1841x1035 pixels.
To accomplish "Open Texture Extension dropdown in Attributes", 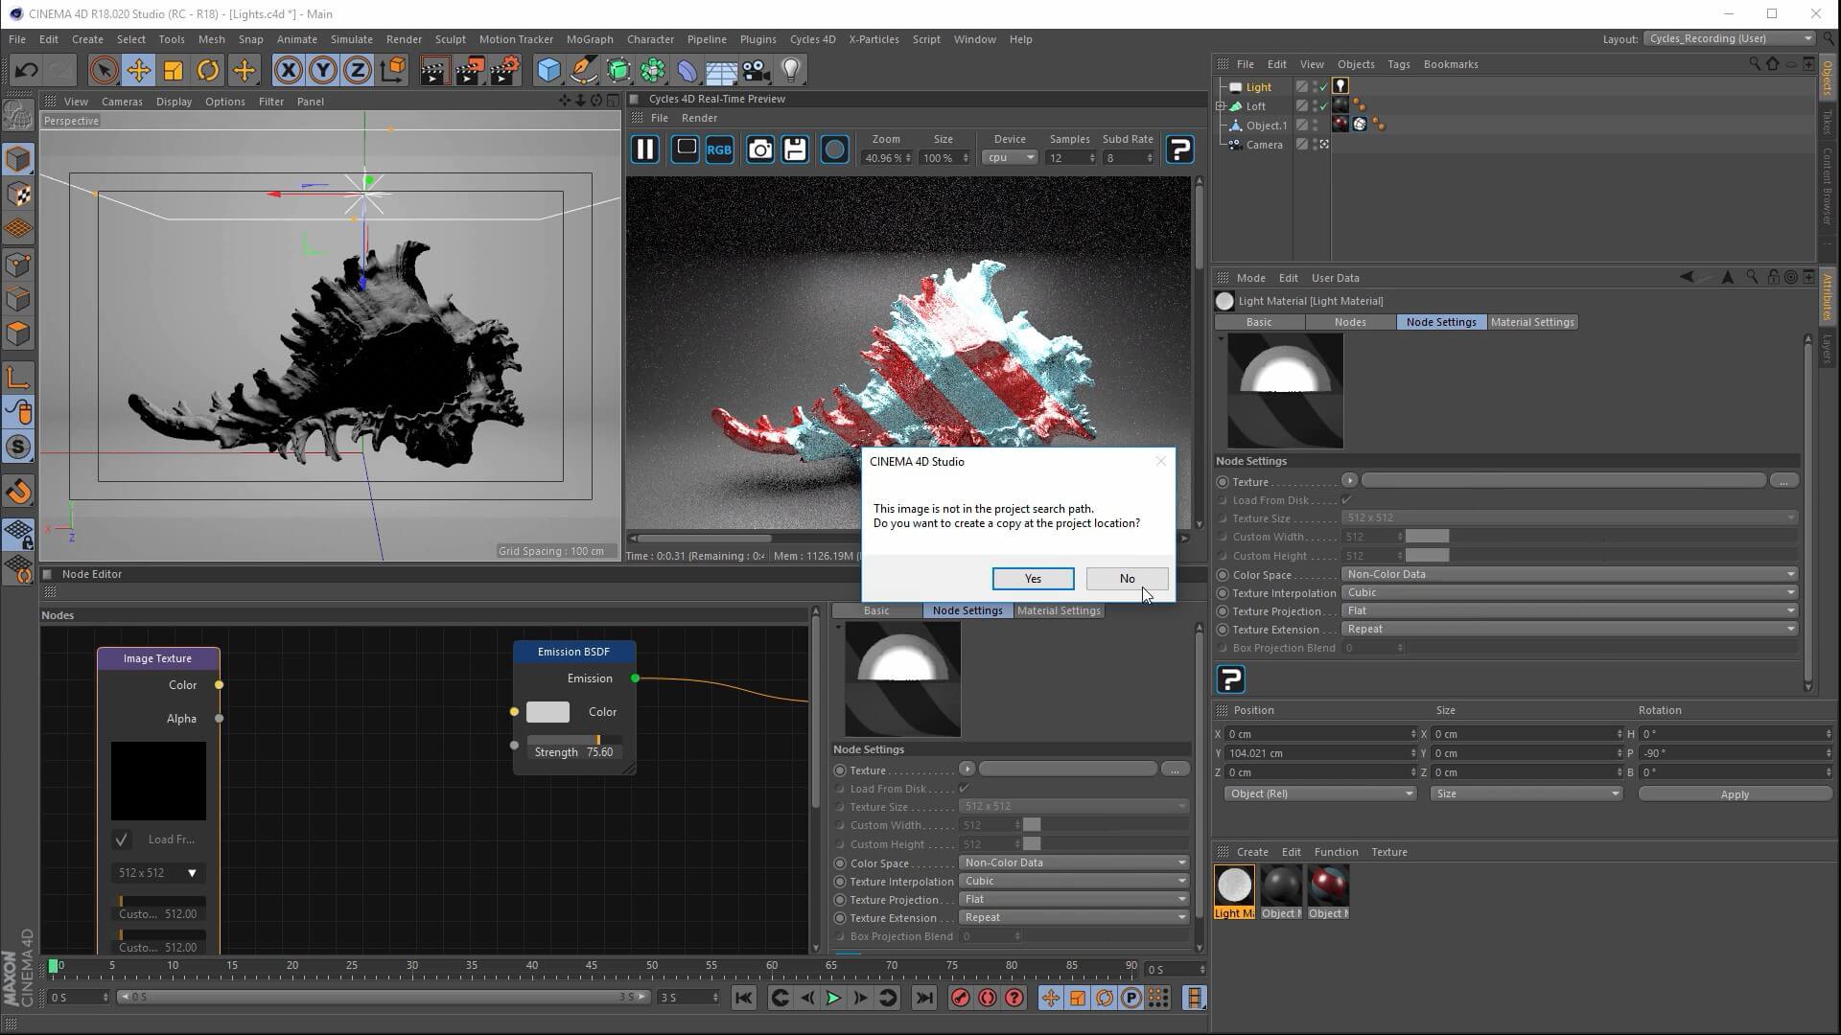I will pos(1570,629).
